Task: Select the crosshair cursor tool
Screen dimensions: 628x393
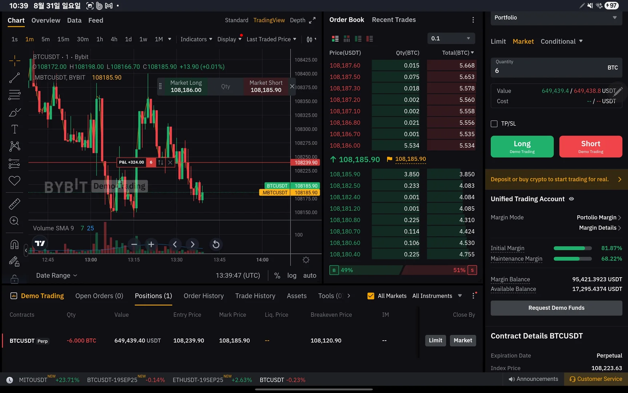Action: [15, 60]
